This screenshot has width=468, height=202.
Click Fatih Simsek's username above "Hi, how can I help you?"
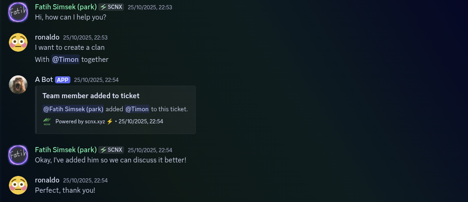tap(66, 7)
